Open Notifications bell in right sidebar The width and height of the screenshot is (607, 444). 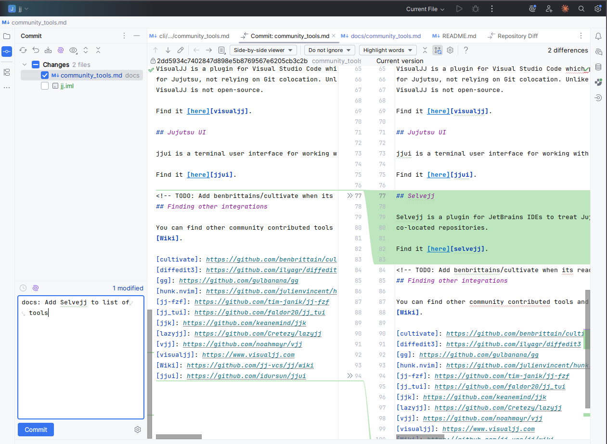pos(598,36)
